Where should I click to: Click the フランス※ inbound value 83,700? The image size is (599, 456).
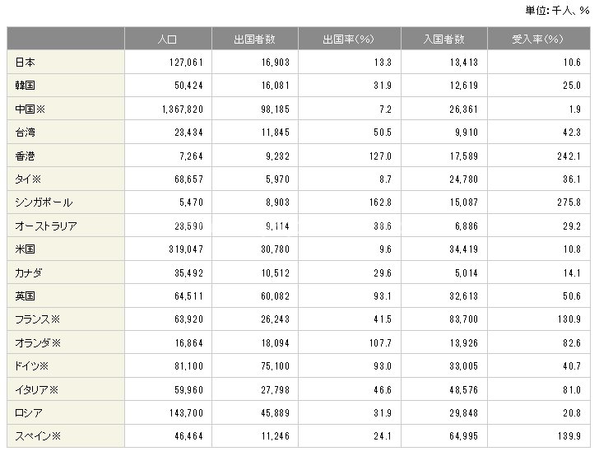pos(464,319)
